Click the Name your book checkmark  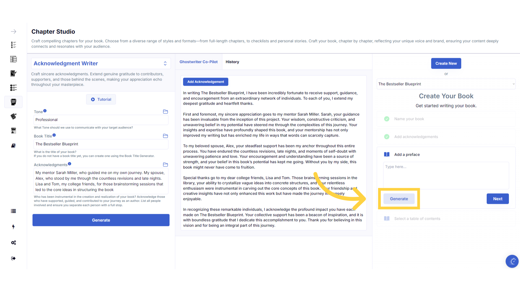tap(387, 119)
